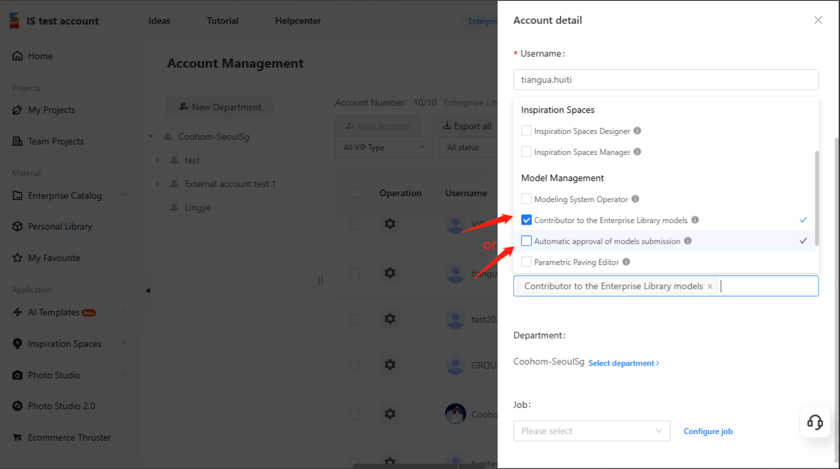Open the Job Please select dropdown
Viewport: 840px width, 469px height.
[x=591, y=431]
